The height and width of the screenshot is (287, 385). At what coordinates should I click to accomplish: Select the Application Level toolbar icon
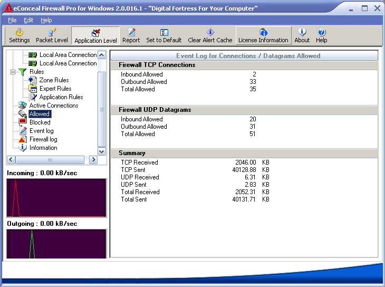click(x=95, y=32)
